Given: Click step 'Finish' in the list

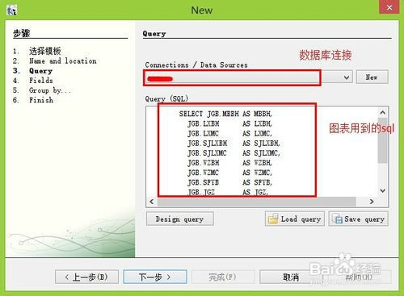Looking at the screenshot, I should (x=41, y=100).
